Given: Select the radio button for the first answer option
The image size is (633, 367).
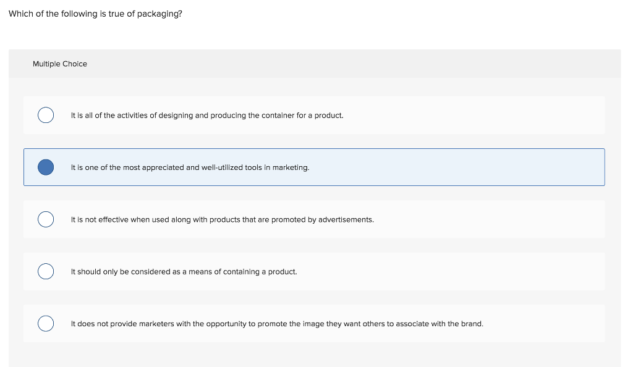Looking at the screenshot, I should pyautogui.click(x=45, y=115).
